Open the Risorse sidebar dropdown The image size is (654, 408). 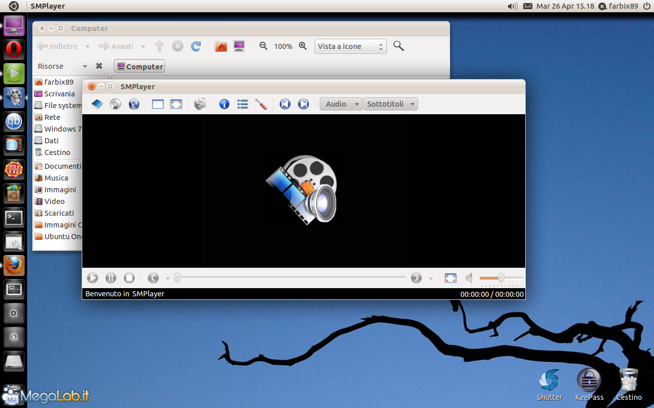pyautogui.click(x=62, y=66)
